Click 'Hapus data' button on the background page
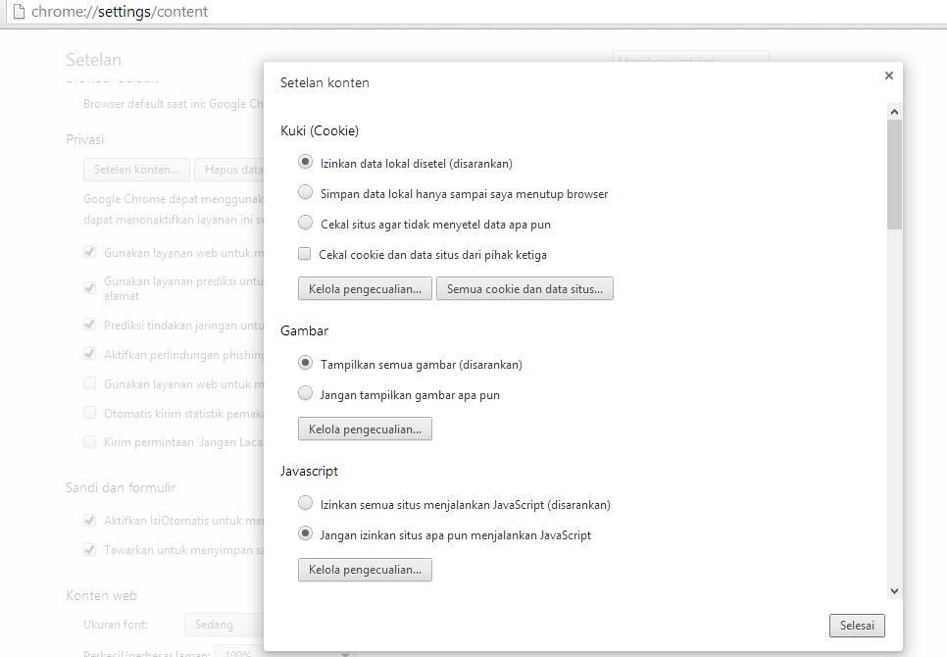This screenshot has width=947, height=657. click(x=229, y=170)
